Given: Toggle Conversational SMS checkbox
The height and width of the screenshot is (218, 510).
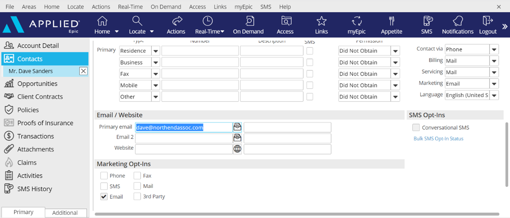Looking at the screenshot, I should point(416,128).
